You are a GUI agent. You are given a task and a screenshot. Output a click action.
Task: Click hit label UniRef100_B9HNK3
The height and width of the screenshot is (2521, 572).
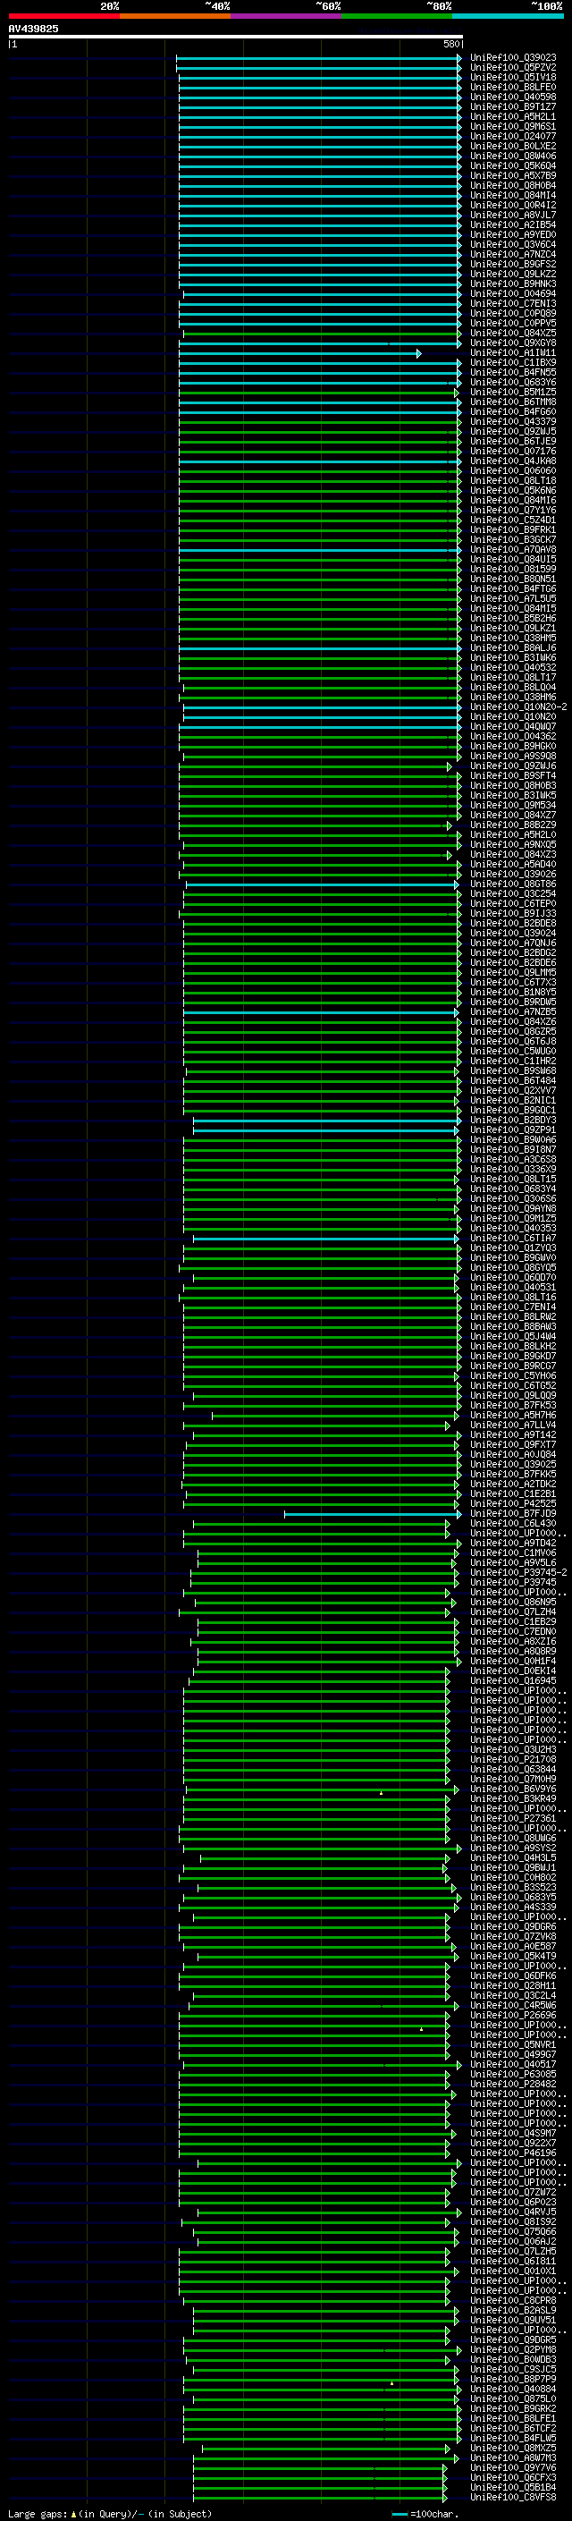click(513, 283)
